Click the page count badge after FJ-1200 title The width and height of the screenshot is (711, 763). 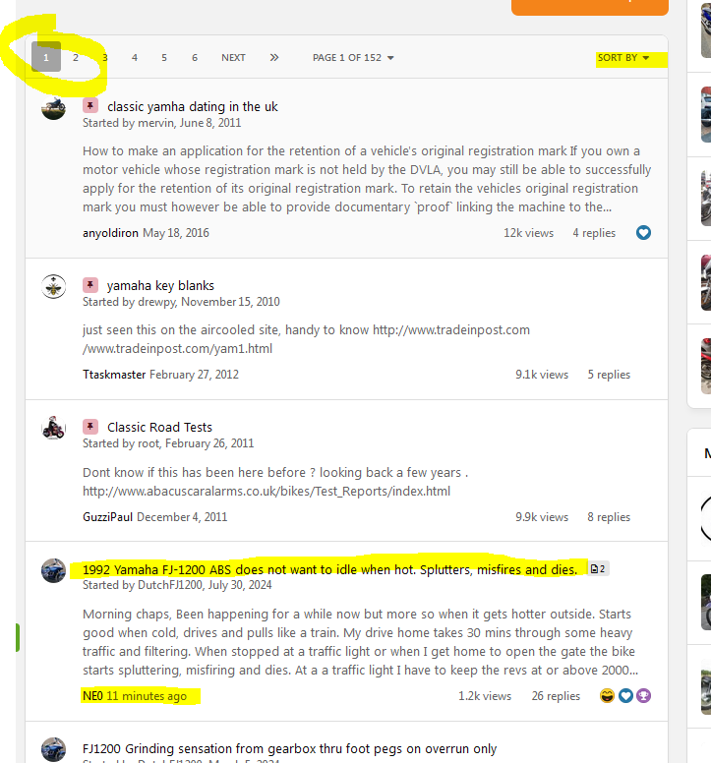(x=598, y=568)
